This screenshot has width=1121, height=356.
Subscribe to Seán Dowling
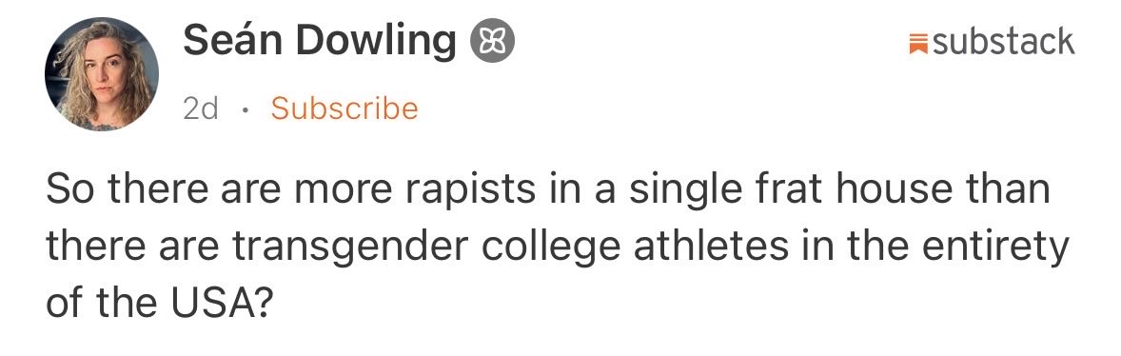(344, 109)
